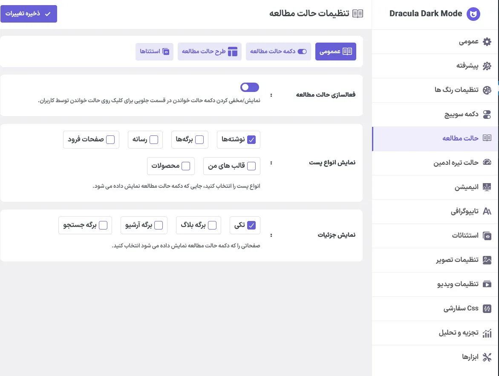Check the صفحات فرود checkbox
499x376 pixels.
(110, 140)
